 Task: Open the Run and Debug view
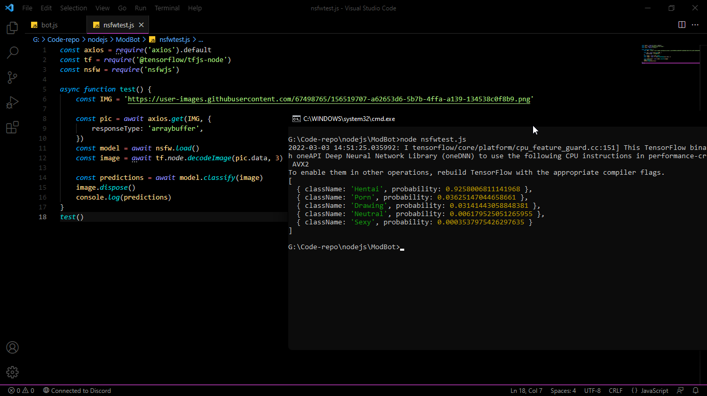[12, 102]
